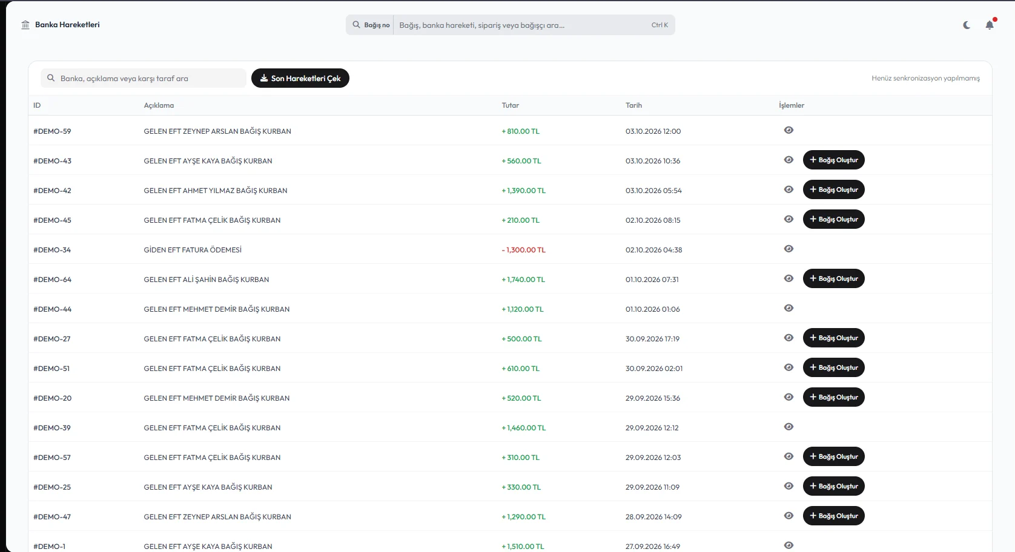1015x552 pixels.
Task: View details of transaction #DEMO-39
Action: tap(789, 427)
